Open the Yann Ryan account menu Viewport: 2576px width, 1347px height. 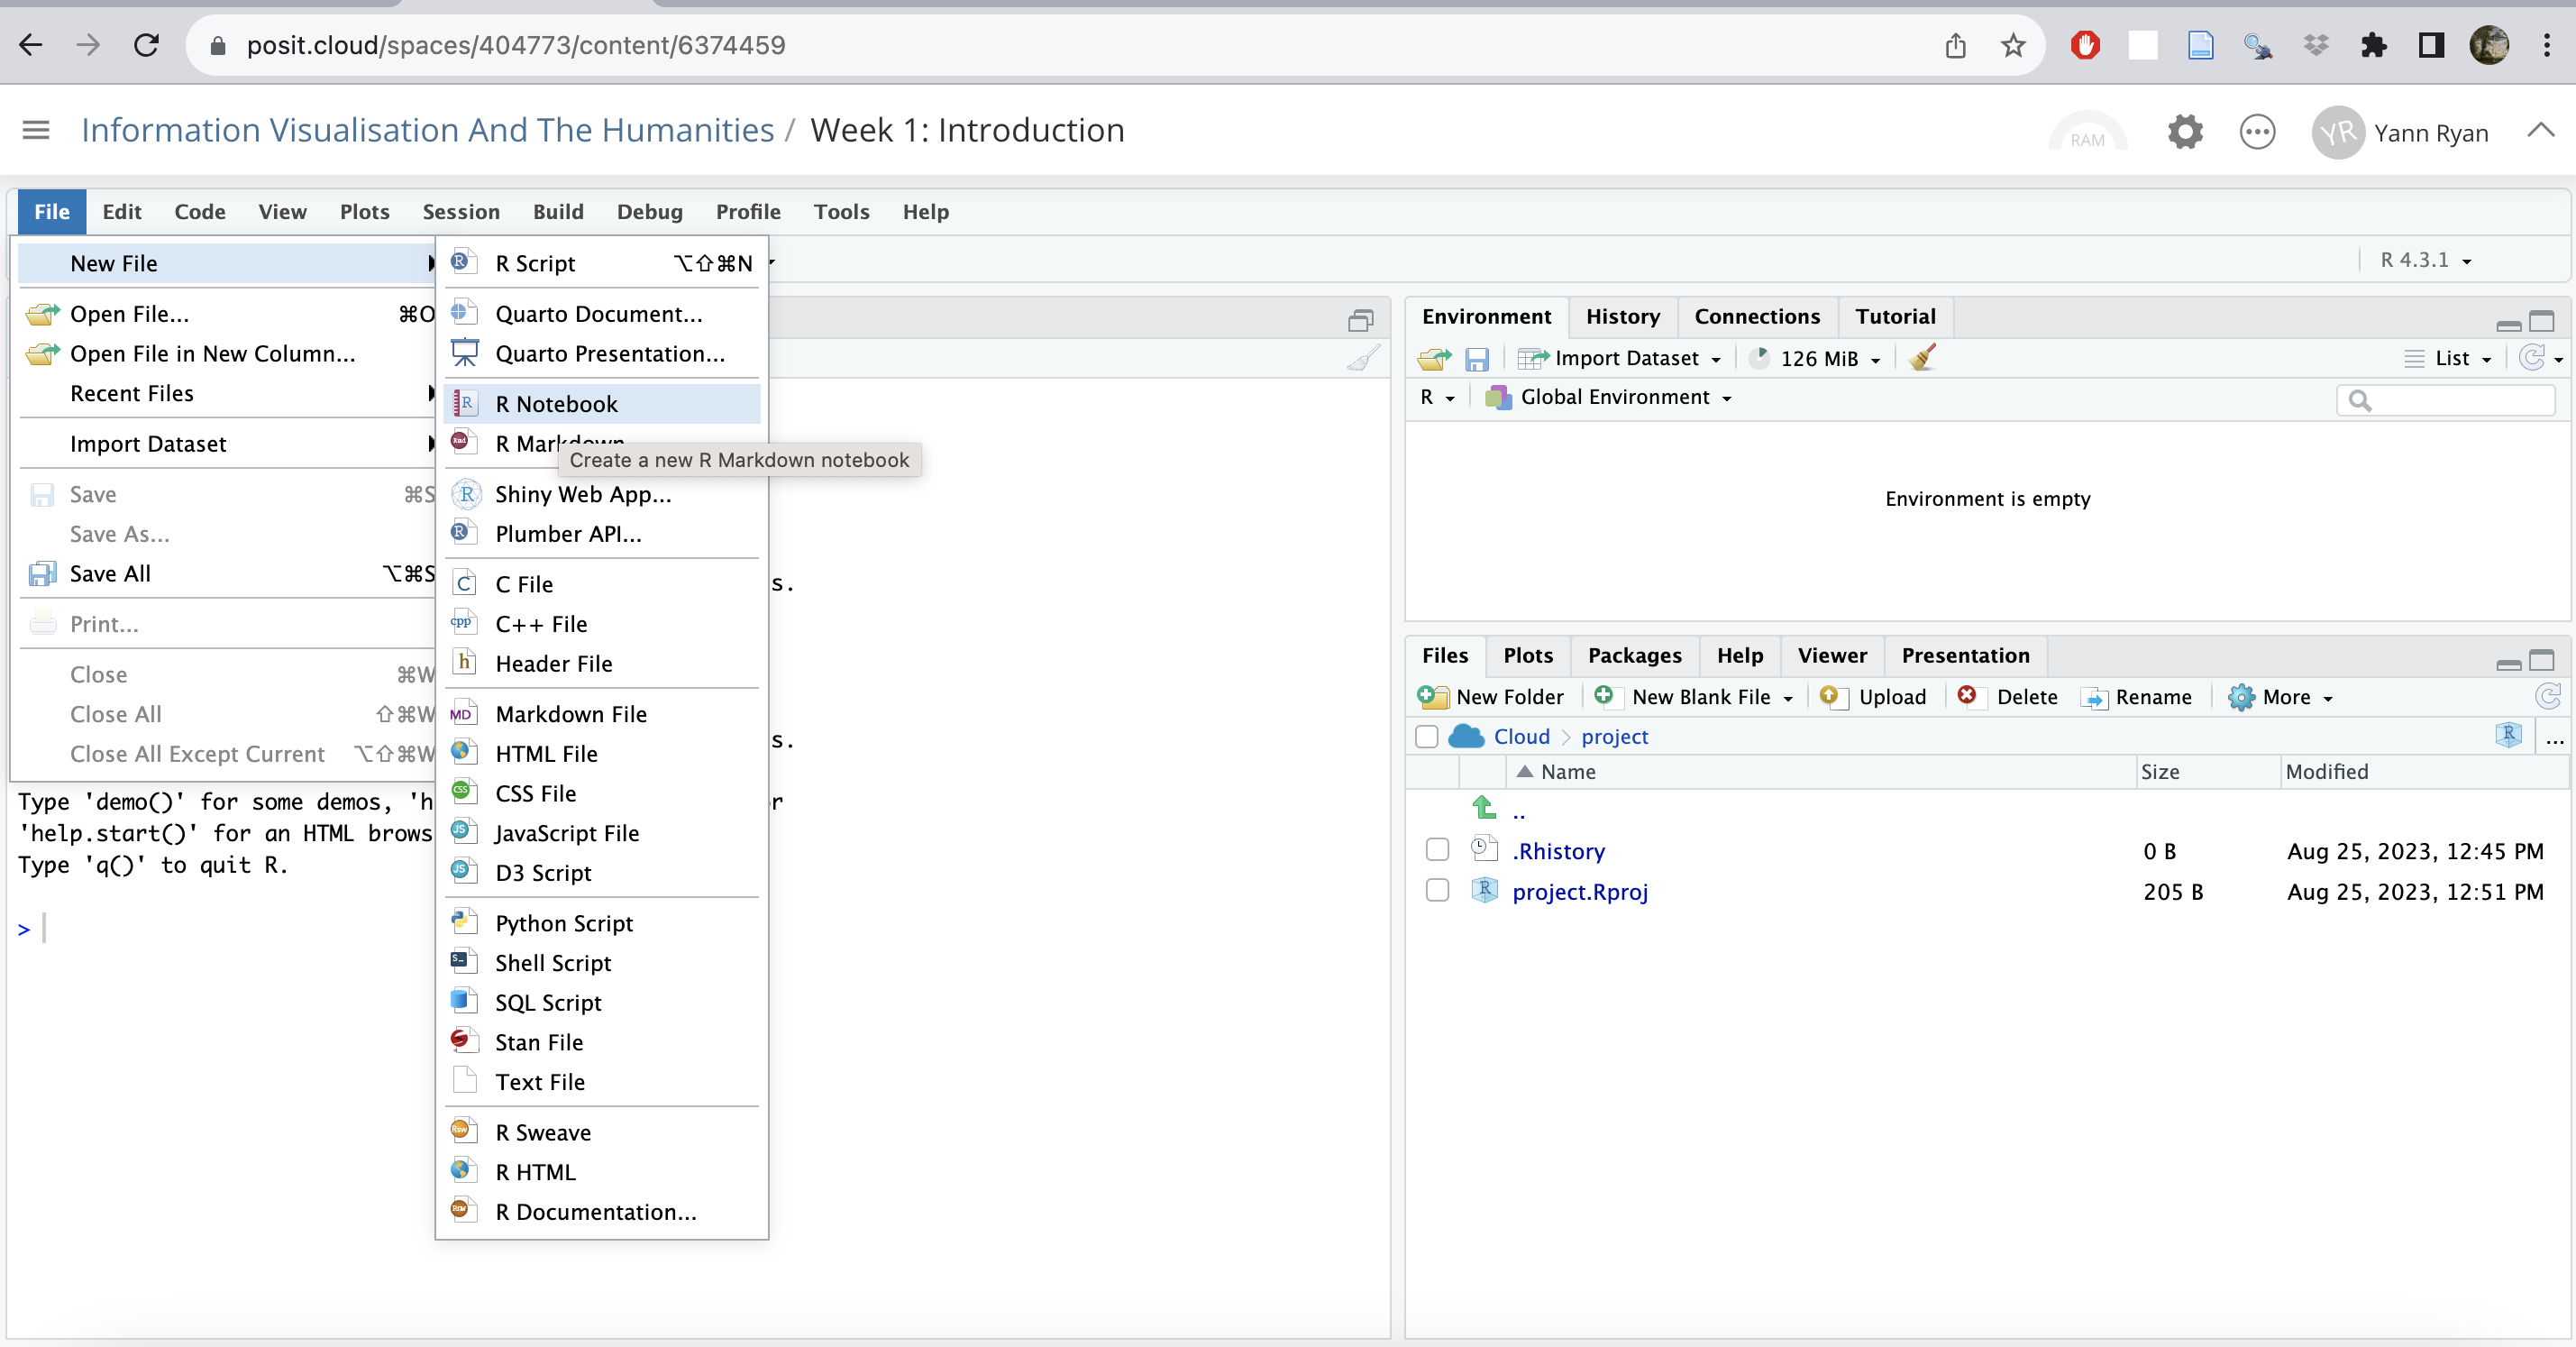(2400, 132)
